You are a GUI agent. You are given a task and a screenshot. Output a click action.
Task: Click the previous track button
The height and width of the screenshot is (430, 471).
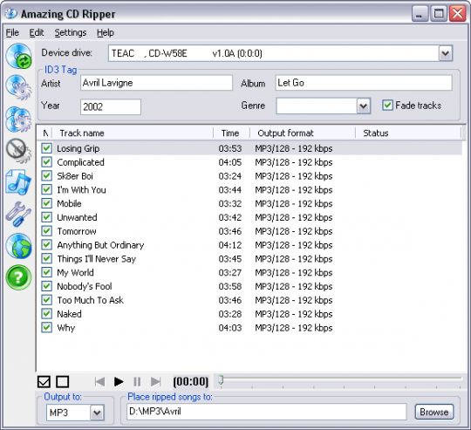point(99,382)
